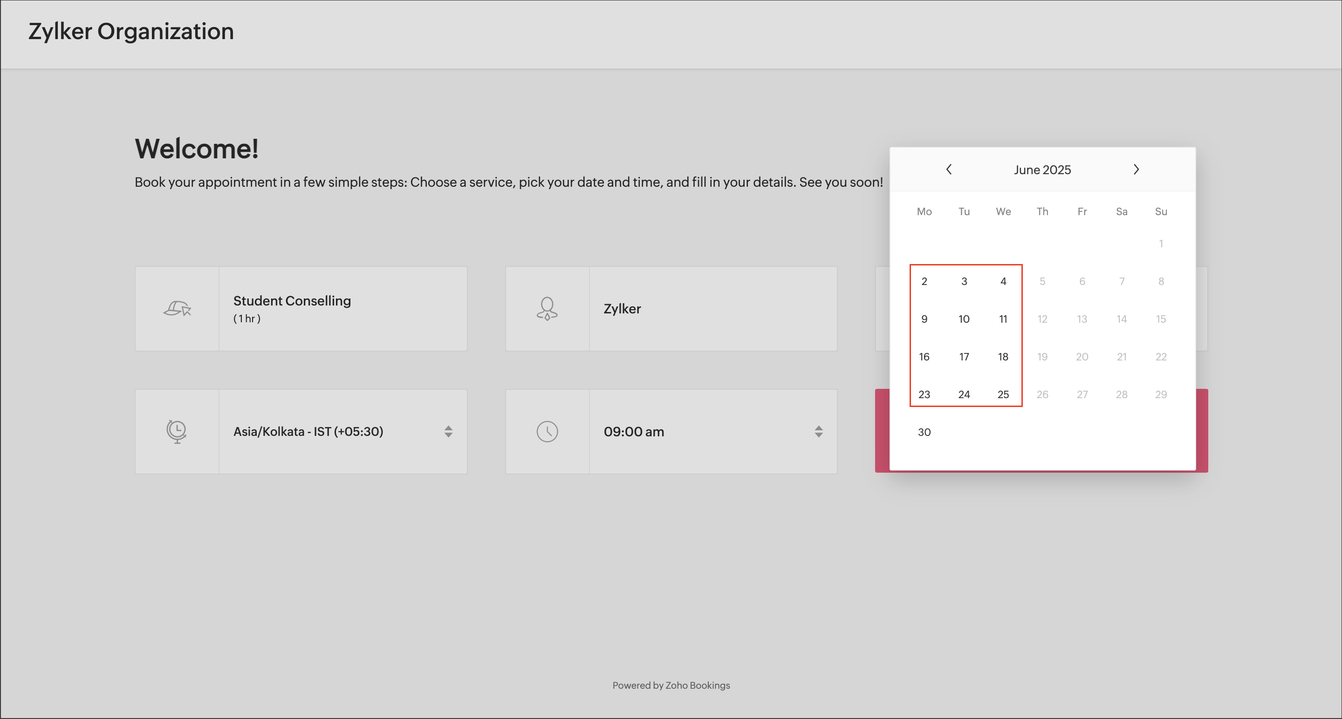Select the Zylker staff card

pyautogui.click(x=712, y=309)
